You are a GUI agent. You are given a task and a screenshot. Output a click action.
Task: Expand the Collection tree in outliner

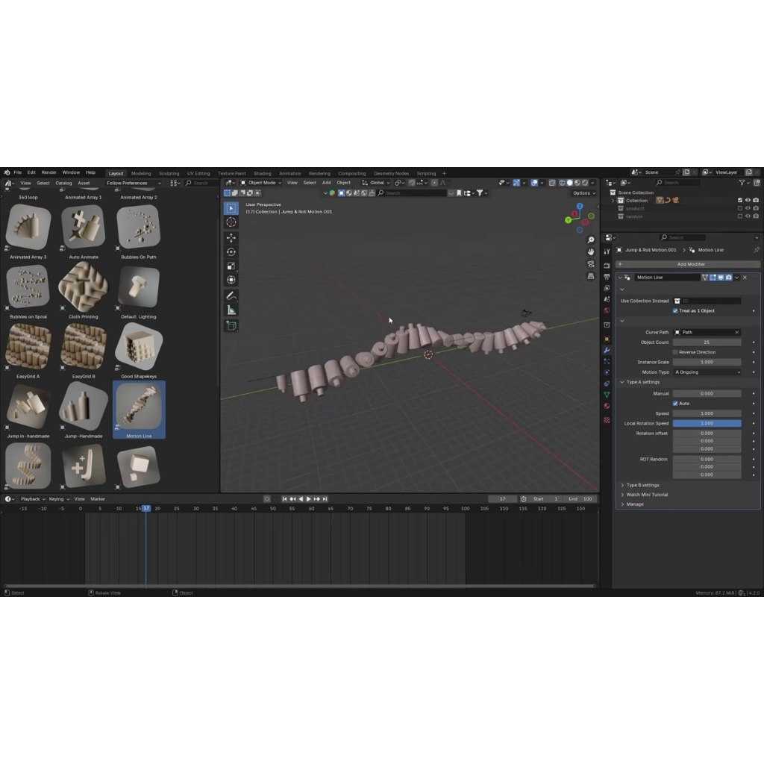613,200
